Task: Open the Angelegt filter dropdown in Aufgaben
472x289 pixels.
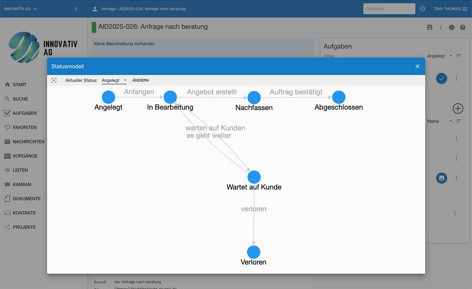Action: pyautogui.click(x=439, y=56)
